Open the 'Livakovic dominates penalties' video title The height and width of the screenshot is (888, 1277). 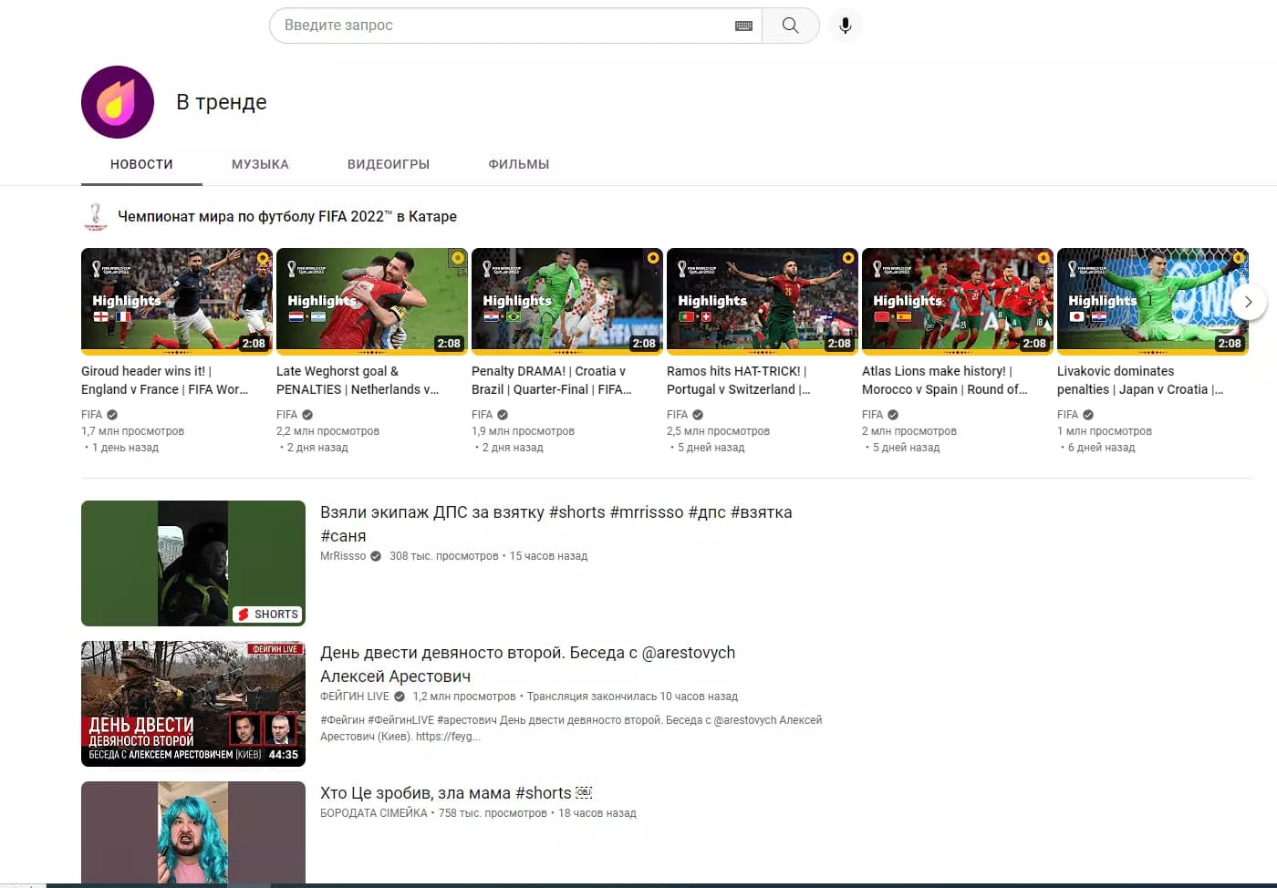click(1140, 380)
